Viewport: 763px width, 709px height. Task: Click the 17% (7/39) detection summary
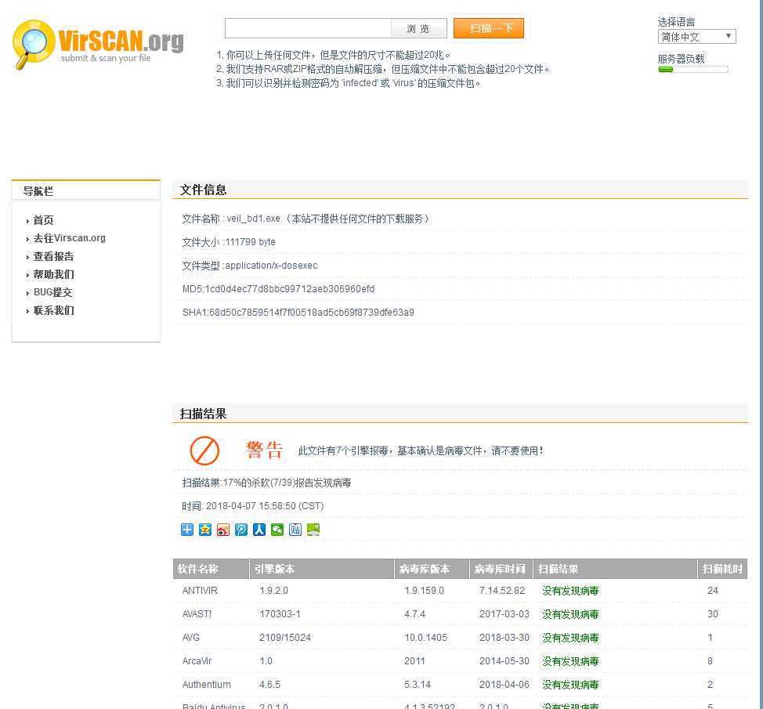coord(266,483)
